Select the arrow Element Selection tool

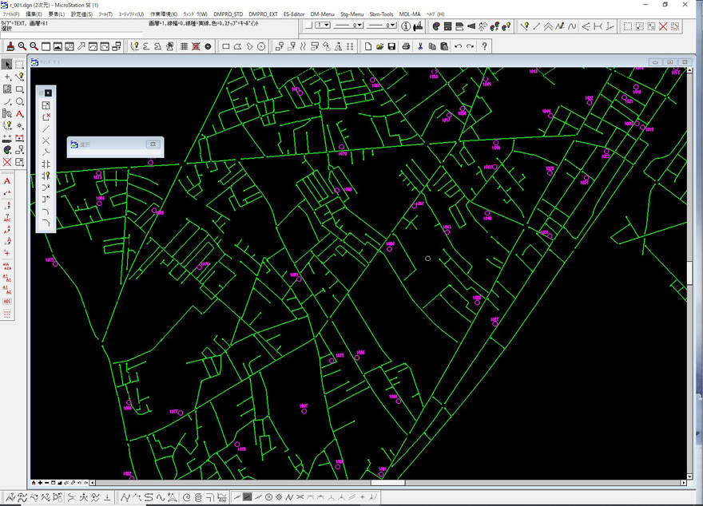pyautogui.click(x=7, y=65)
